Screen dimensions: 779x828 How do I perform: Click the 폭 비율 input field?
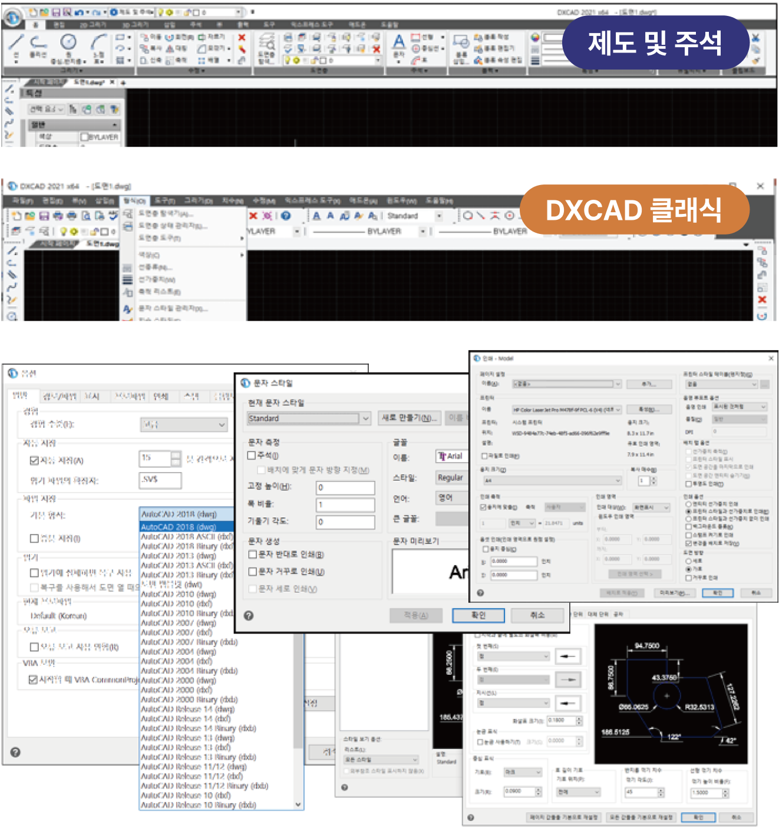(x=345, y=504)
